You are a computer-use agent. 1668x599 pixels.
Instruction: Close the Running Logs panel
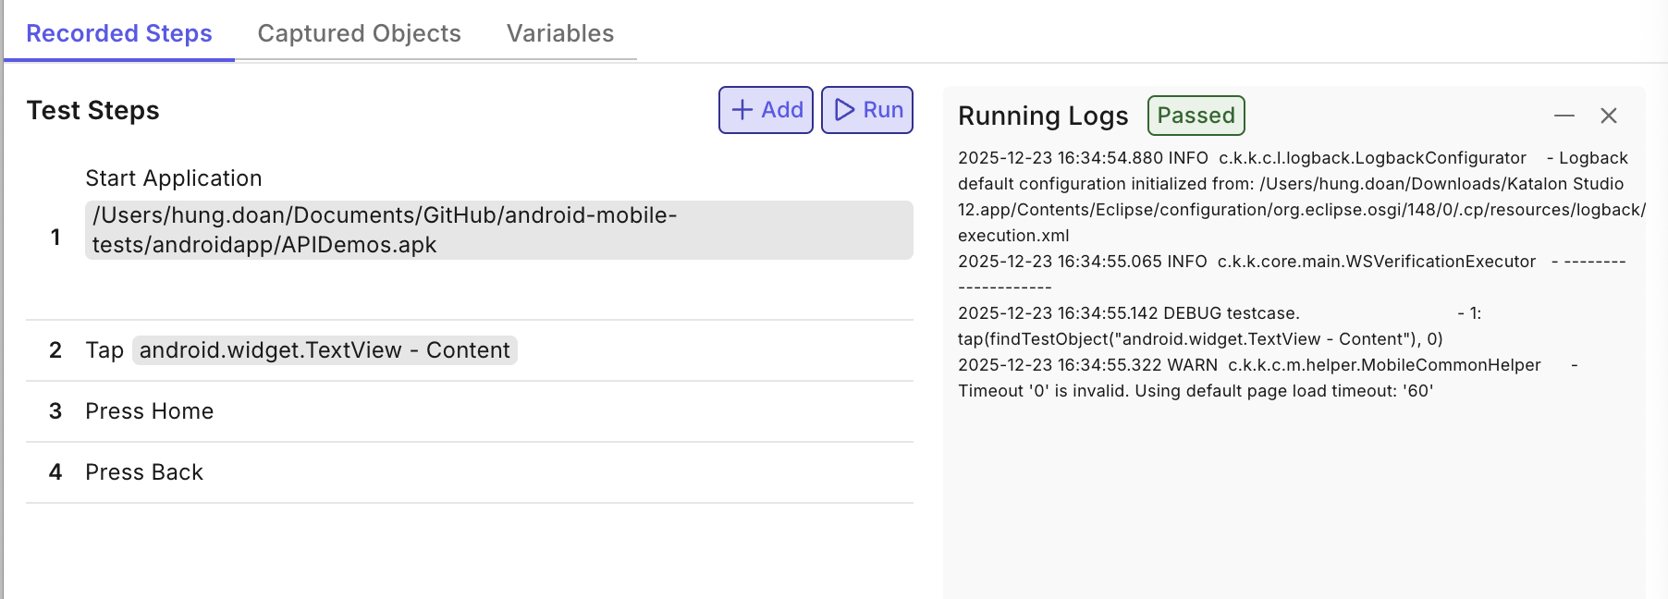(x=1608, y=116)
